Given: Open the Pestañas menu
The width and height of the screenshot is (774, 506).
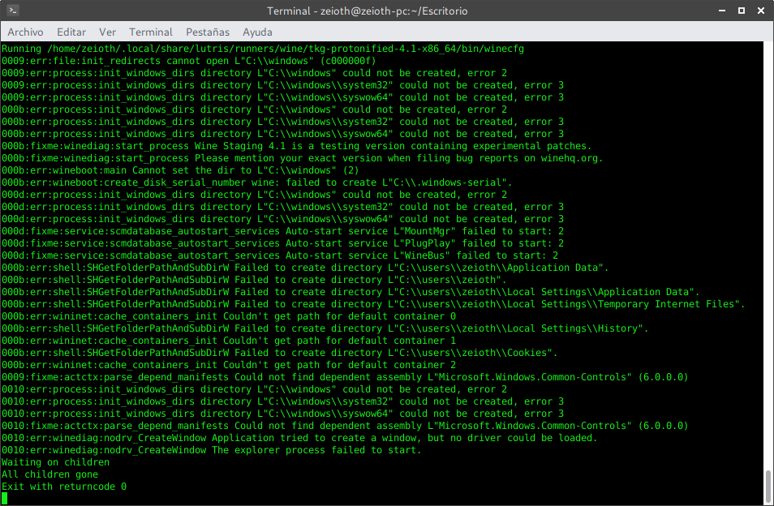Looking at the screenshot, I should point(207,32).
